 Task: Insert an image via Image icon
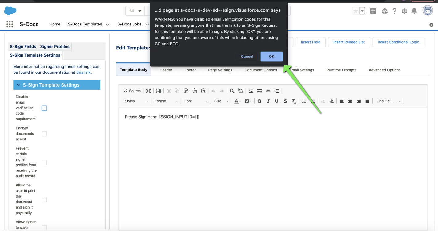coord(251,91)
